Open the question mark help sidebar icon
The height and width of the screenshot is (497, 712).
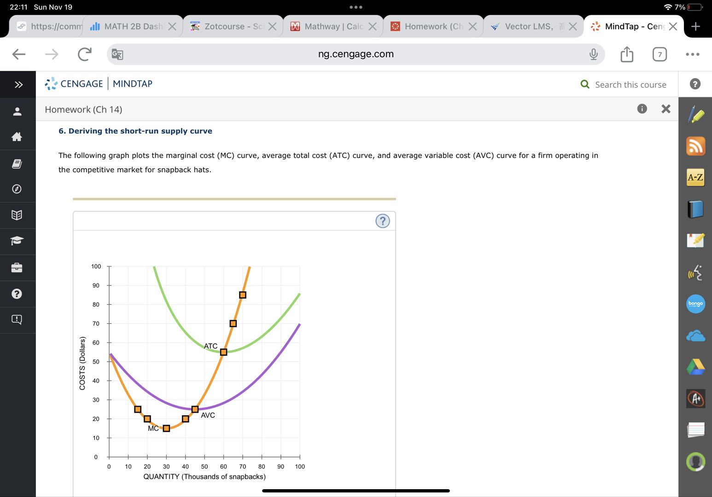tap(17, 294)
